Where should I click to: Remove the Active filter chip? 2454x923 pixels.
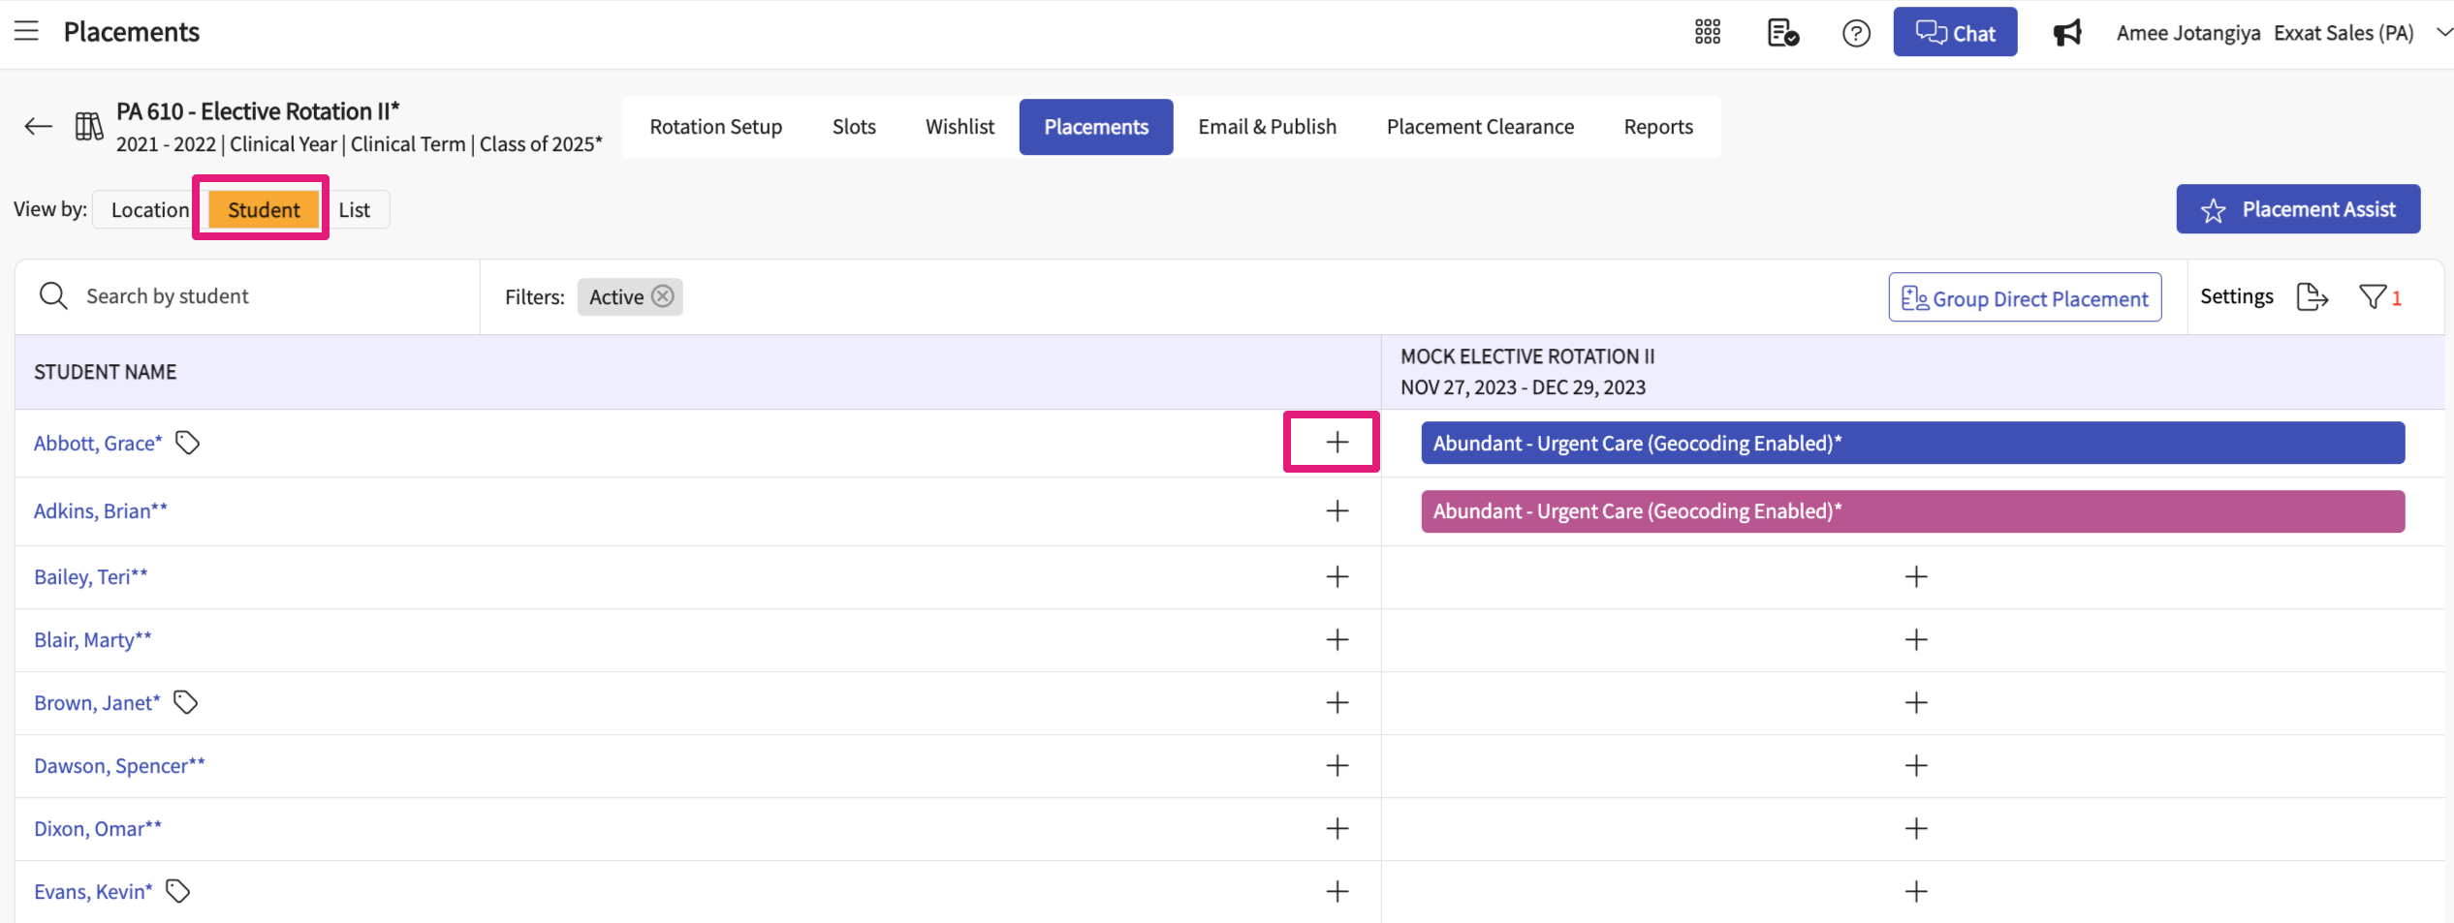(x=663, y=296)
